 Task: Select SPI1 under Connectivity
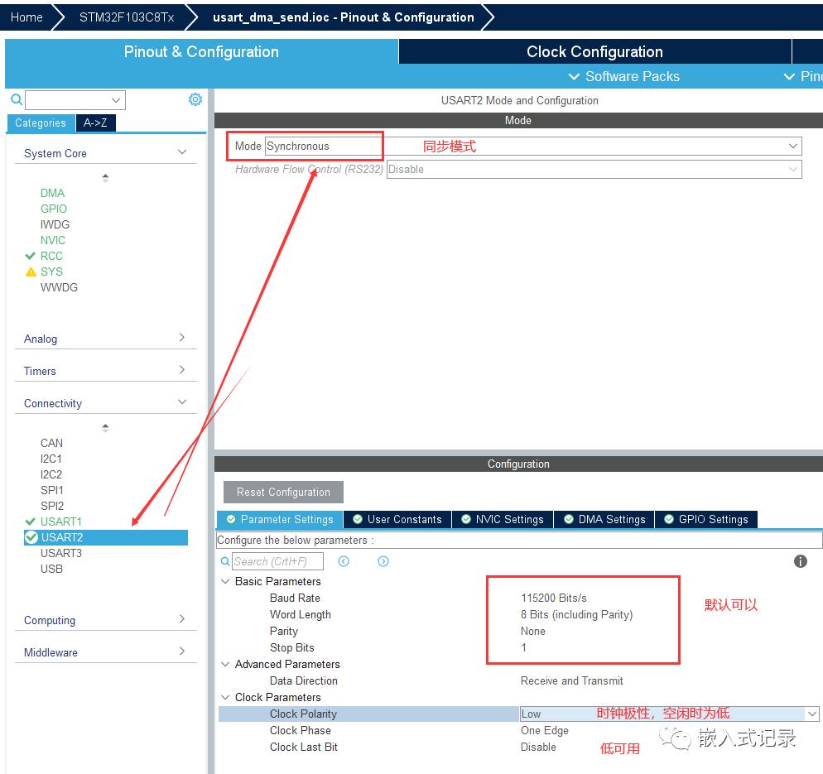point(51,490)
